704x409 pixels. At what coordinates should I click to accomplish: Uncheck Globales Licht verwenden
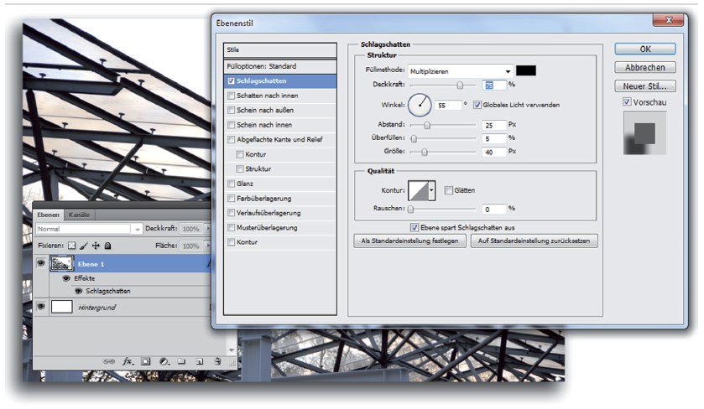(477, 105)
